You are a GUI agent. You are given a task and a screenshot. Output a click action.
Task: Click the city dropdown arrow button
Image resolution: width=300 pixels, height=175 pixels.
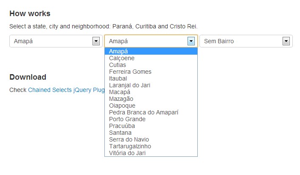[x=191, y=41]
